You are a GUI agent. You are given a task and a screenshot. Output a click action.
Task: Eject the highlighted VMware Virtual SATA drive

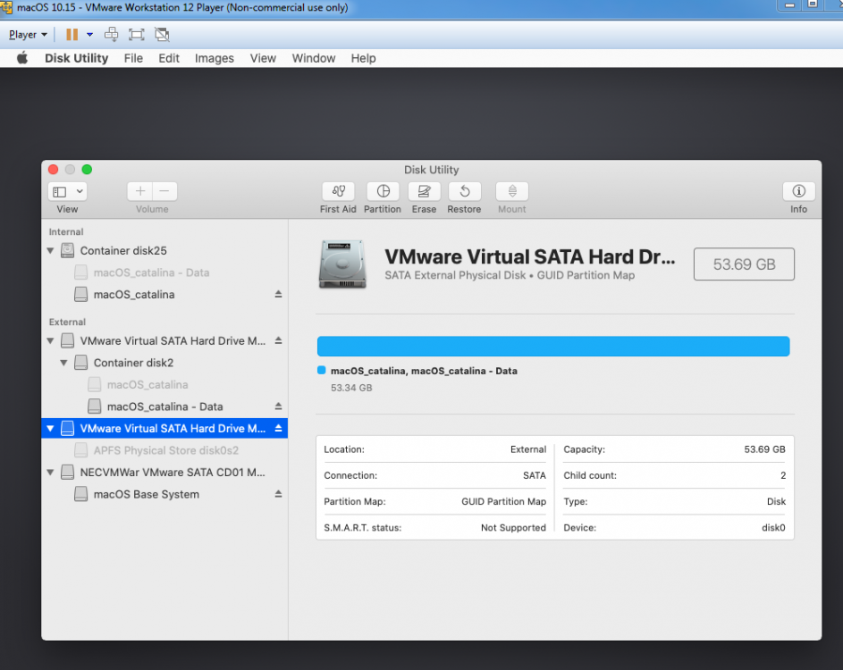[279, 428]
